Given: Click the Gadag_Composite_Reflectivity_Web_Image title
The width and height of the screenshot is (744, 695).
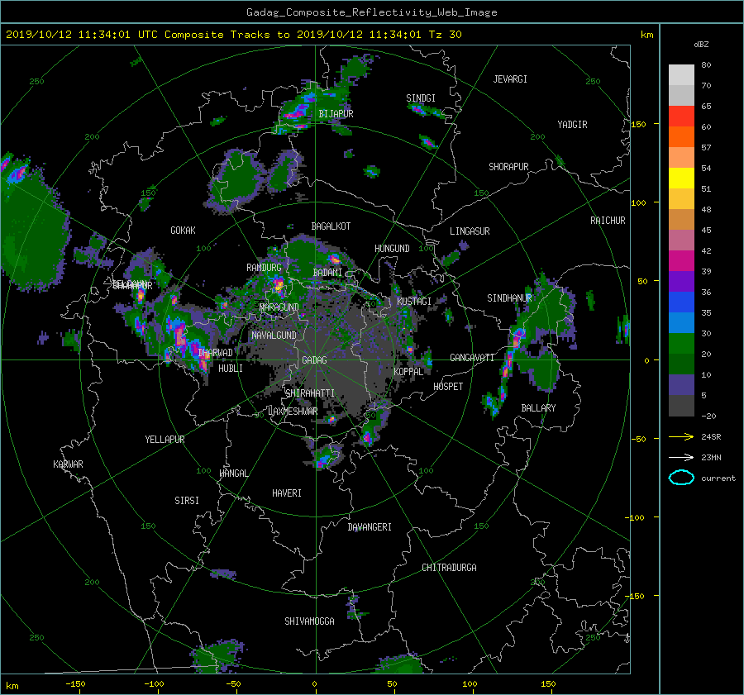Looking at the screenshot, I should pyautogui.click(x=371, y=12).
